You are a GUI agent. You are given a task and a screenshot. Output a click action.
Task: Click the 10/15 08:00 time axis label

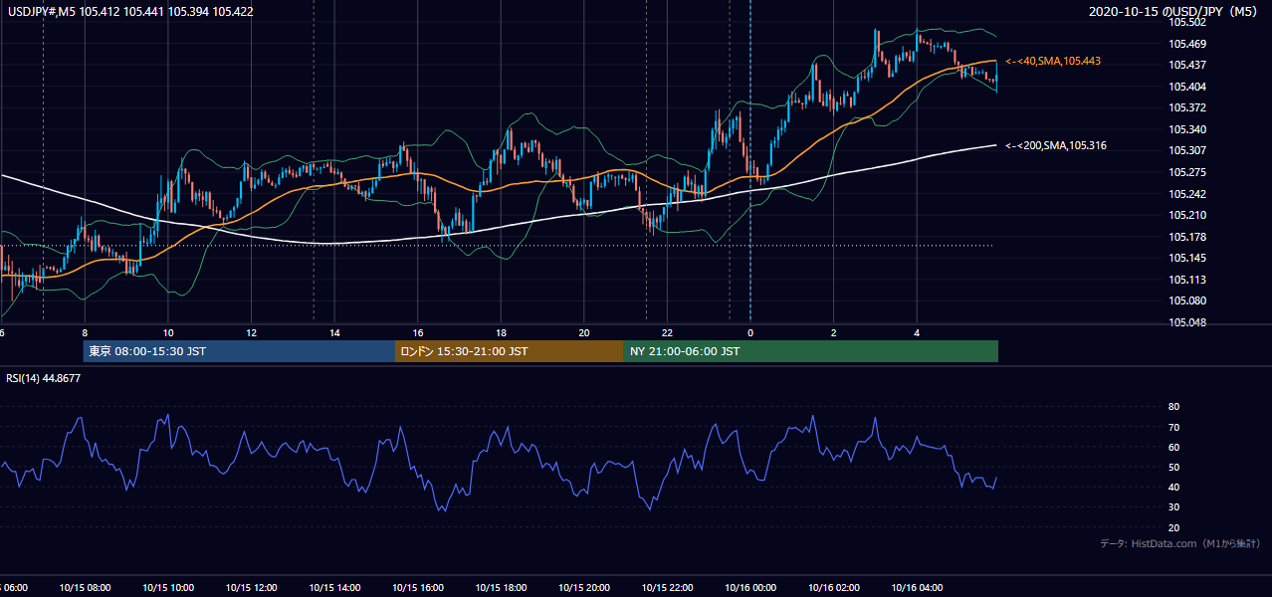click(85, 587)
